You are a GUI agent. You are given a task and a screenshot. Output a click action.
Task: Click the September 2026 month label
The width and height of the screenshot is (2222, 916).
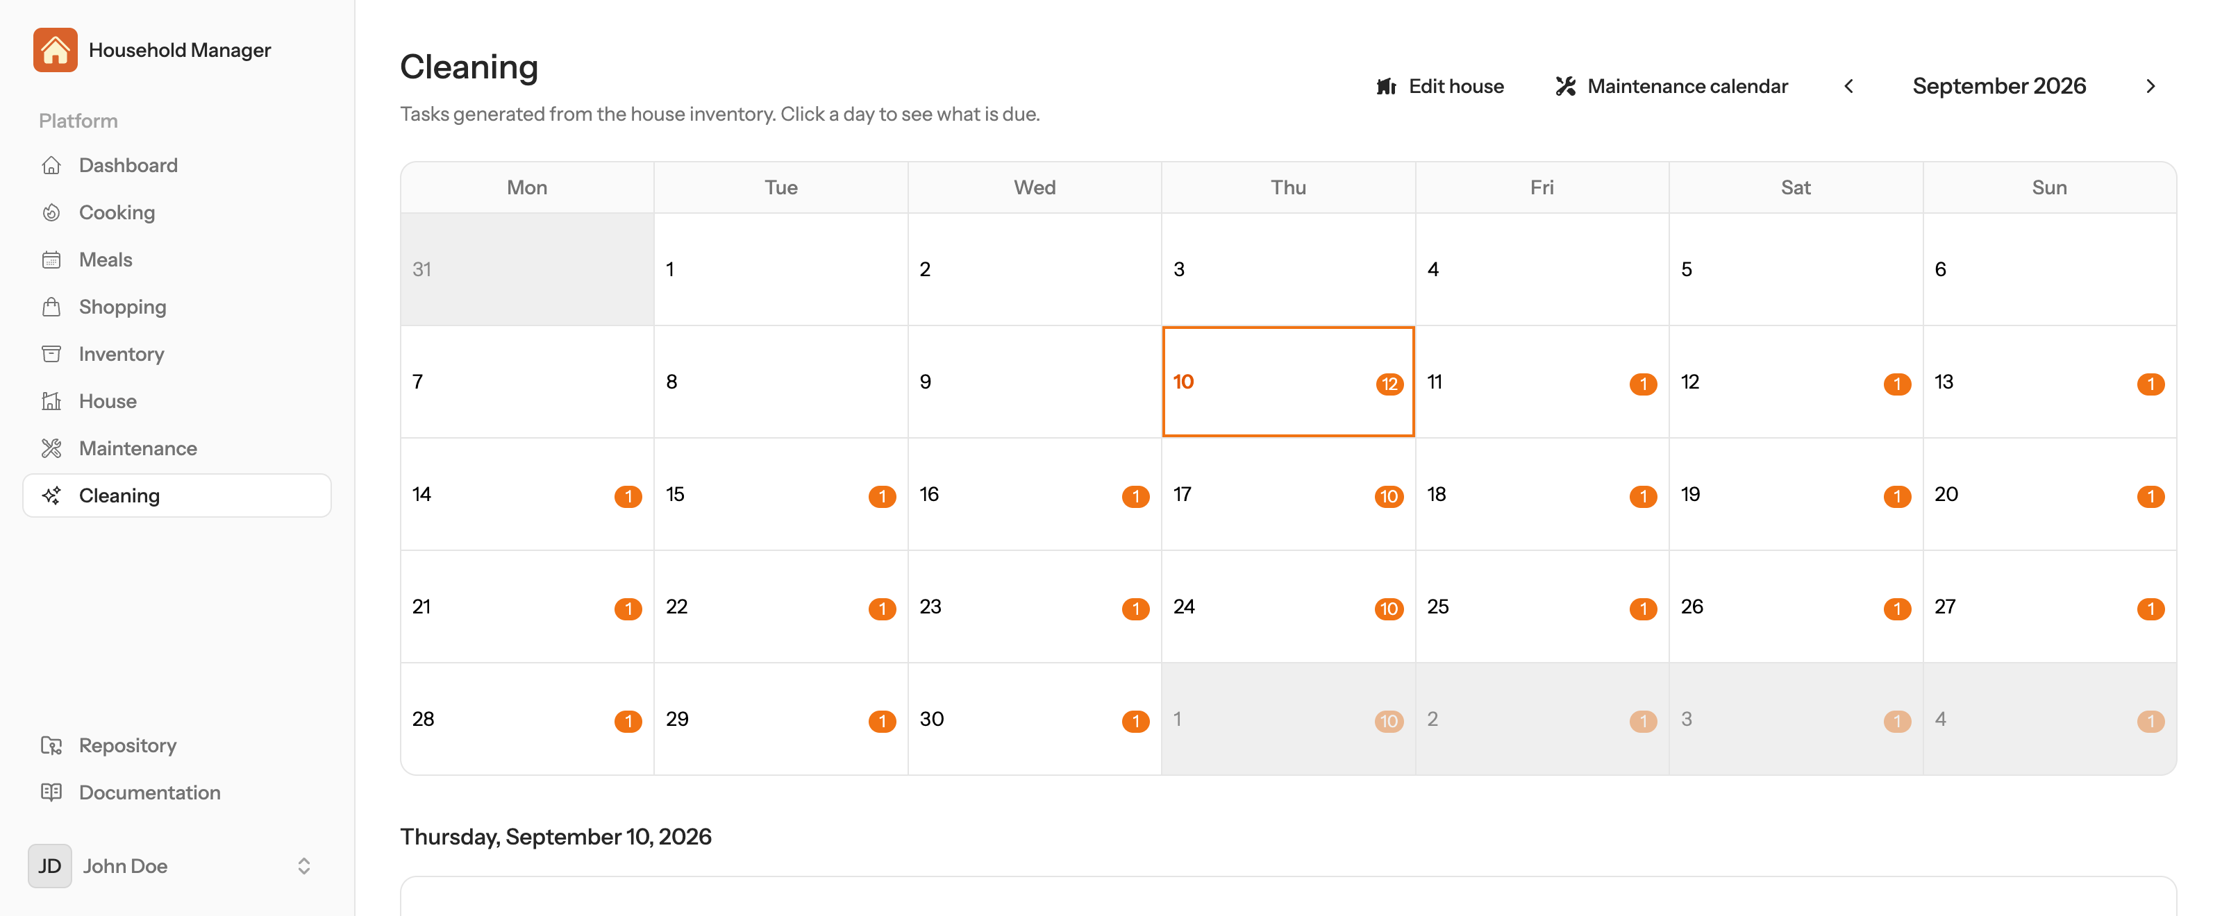(1998, 86)
